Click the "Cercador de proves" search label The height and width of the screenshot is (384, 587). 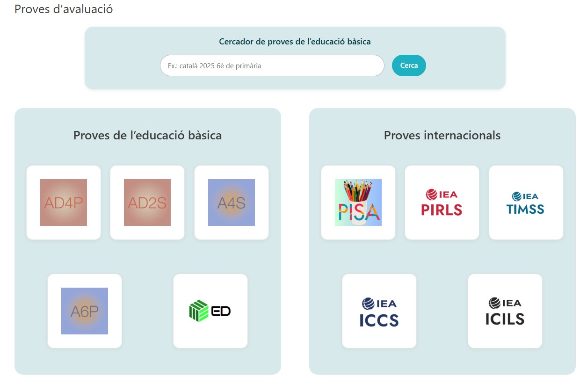tap(295, 42)
